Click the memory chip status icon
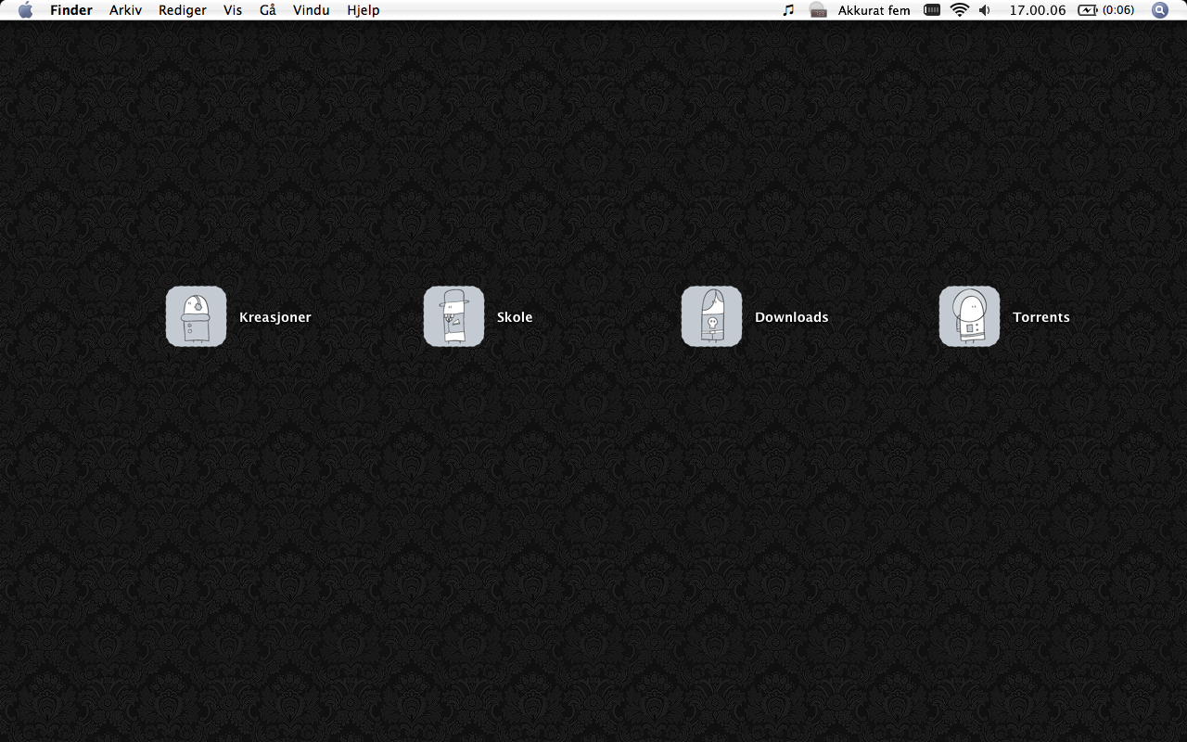1187x742 pixels. pyautogui.click(x=932, y=10)
